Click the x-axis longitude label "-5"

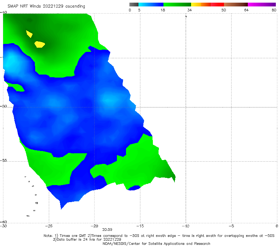coord(231,226)
